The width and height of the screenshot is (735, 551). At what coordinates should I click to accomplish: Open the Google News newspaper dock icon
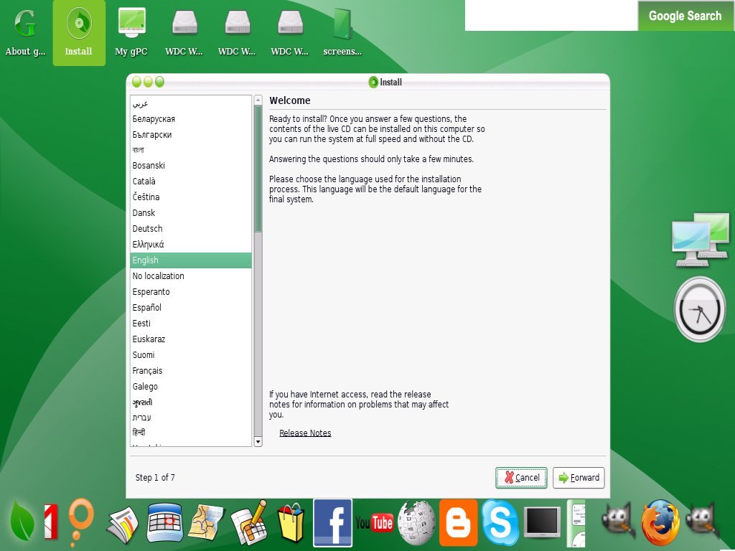(123, 524)
